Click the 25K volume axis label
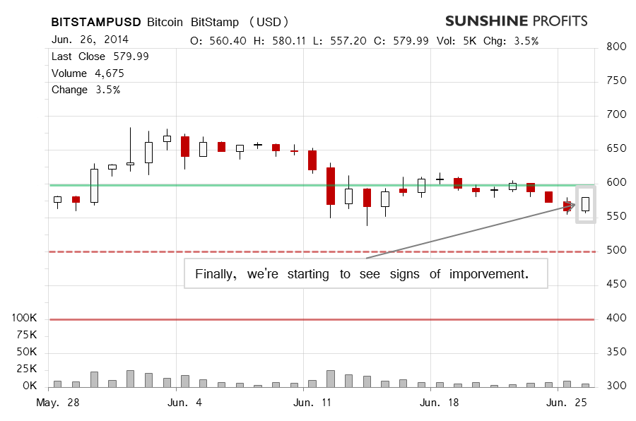Screen dimensions: 636x421 click(27, 369)
